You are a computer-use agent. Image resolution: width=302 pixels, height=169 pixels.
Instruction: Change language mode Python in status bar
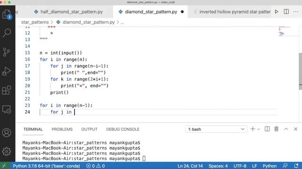[x=269, y=166]
